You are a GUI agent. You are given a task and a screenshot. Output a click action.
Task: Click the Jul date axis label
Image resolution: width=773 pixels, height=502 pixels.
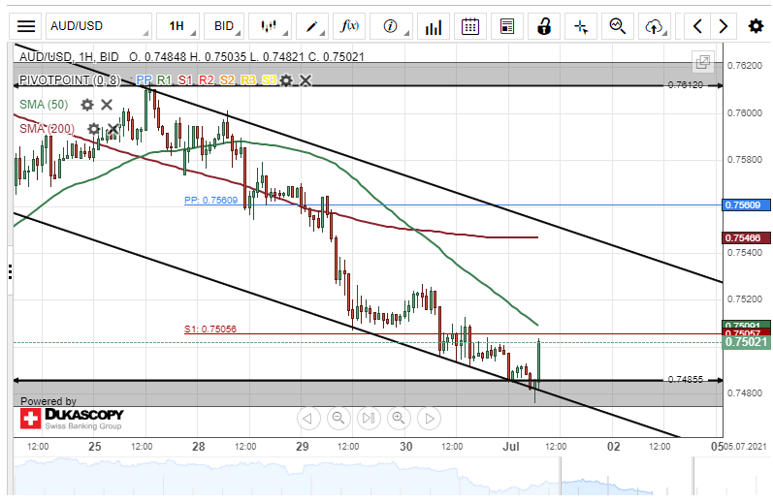(511, 447)
